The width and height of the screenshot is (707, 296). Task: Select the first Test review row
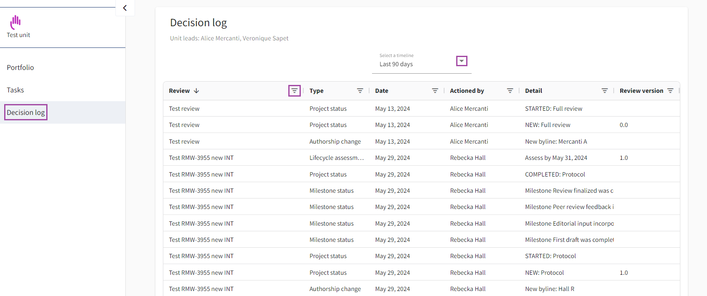184,109
